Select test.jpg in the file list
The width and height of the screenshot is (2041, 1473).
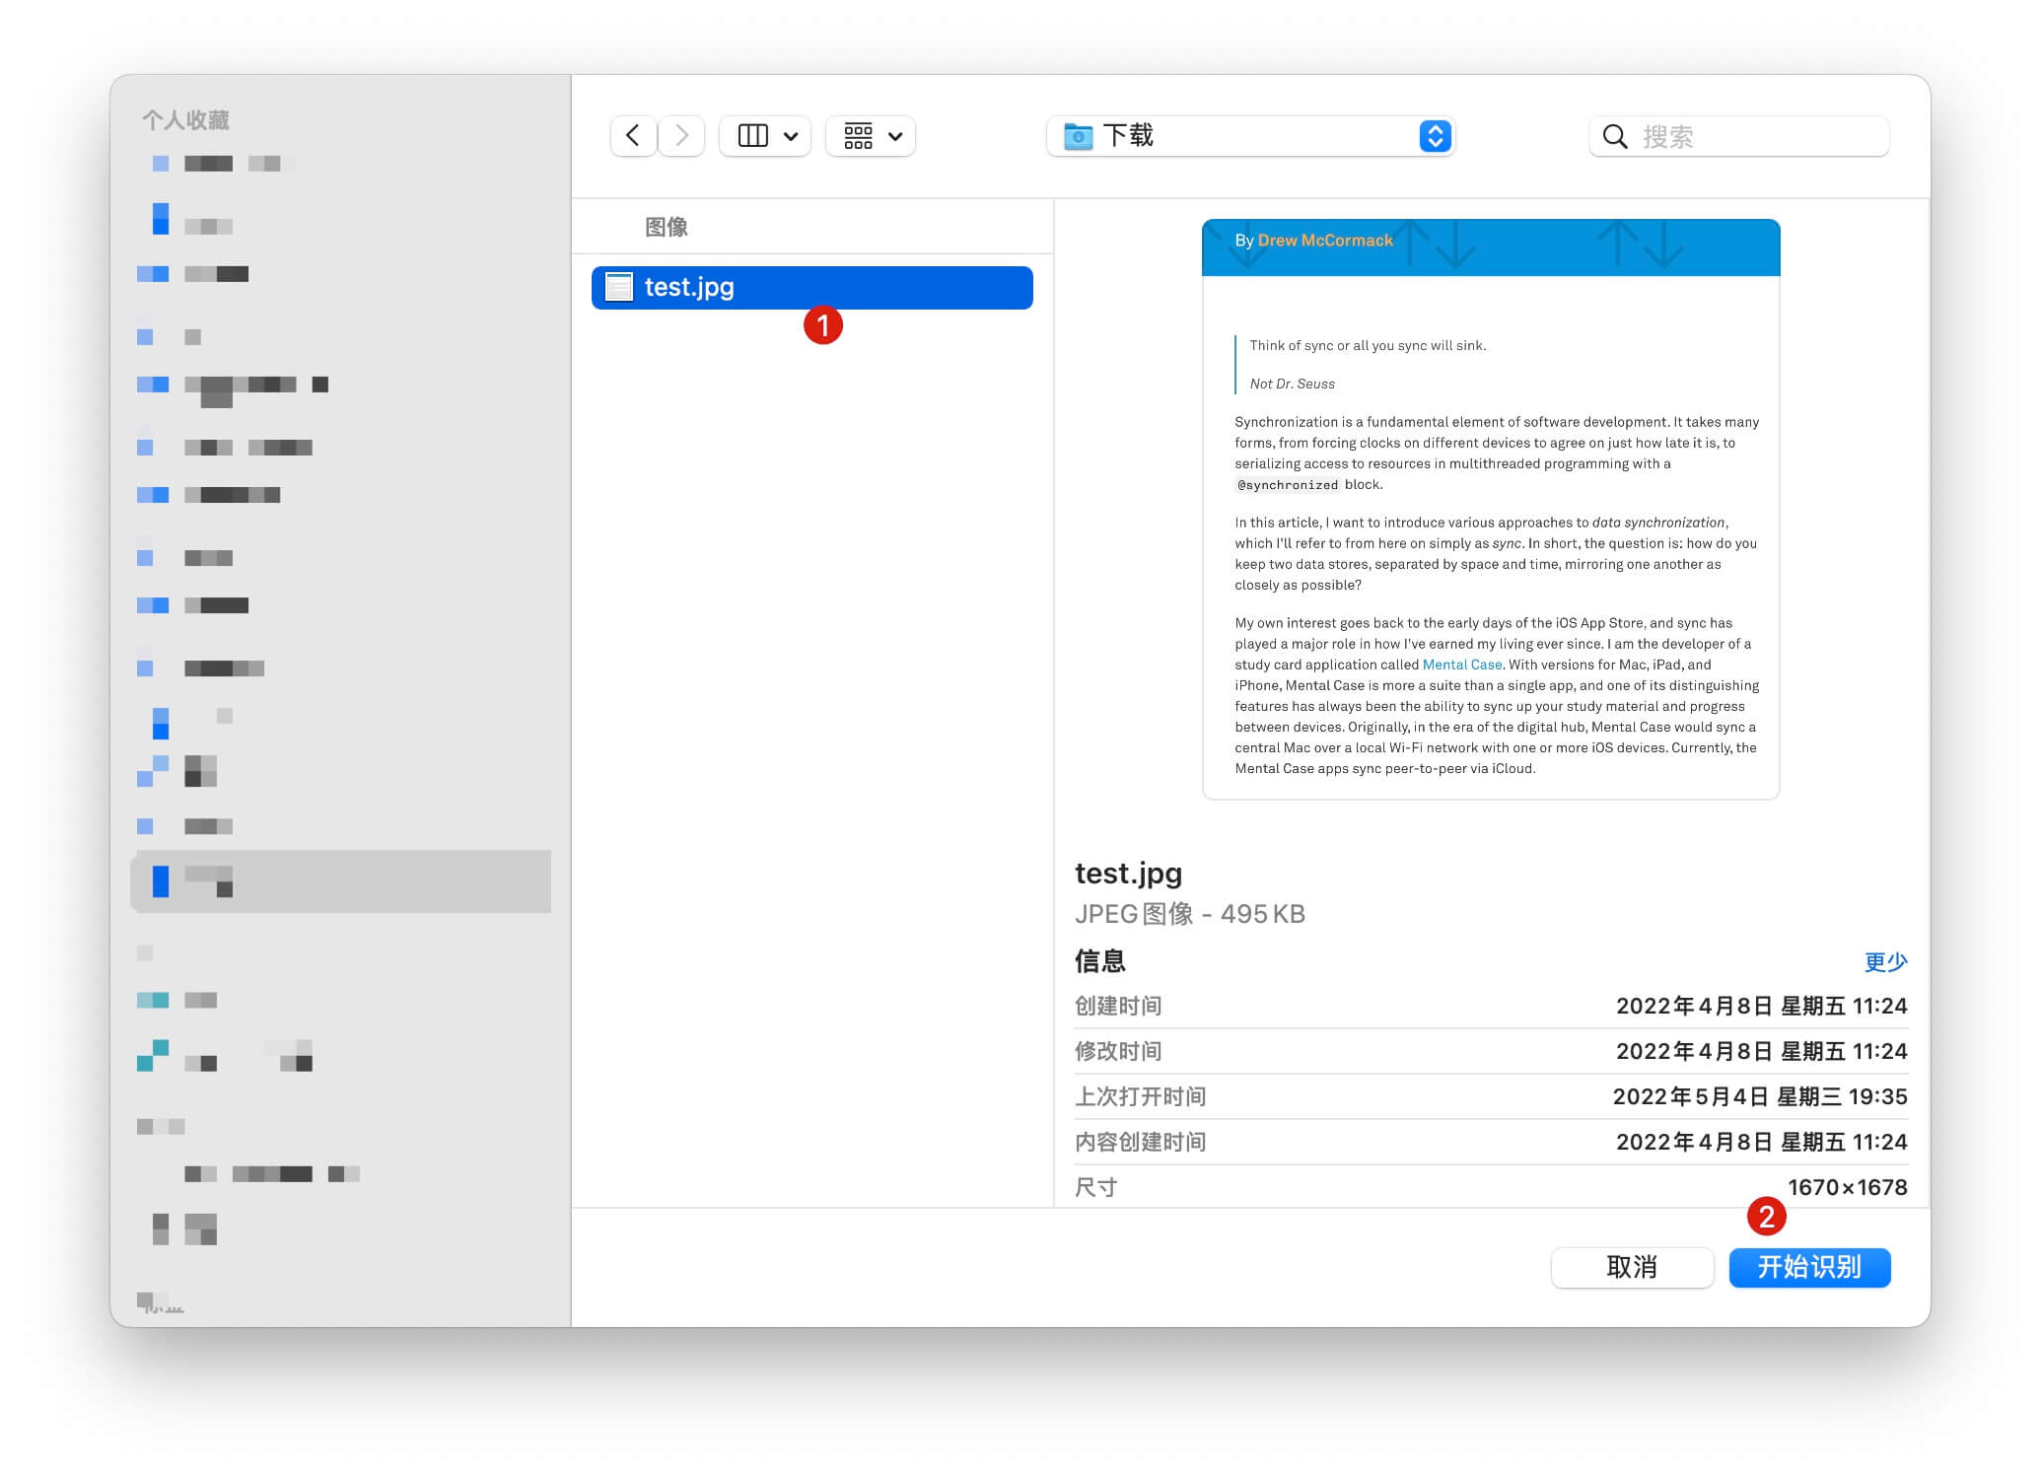coord(810,287)
